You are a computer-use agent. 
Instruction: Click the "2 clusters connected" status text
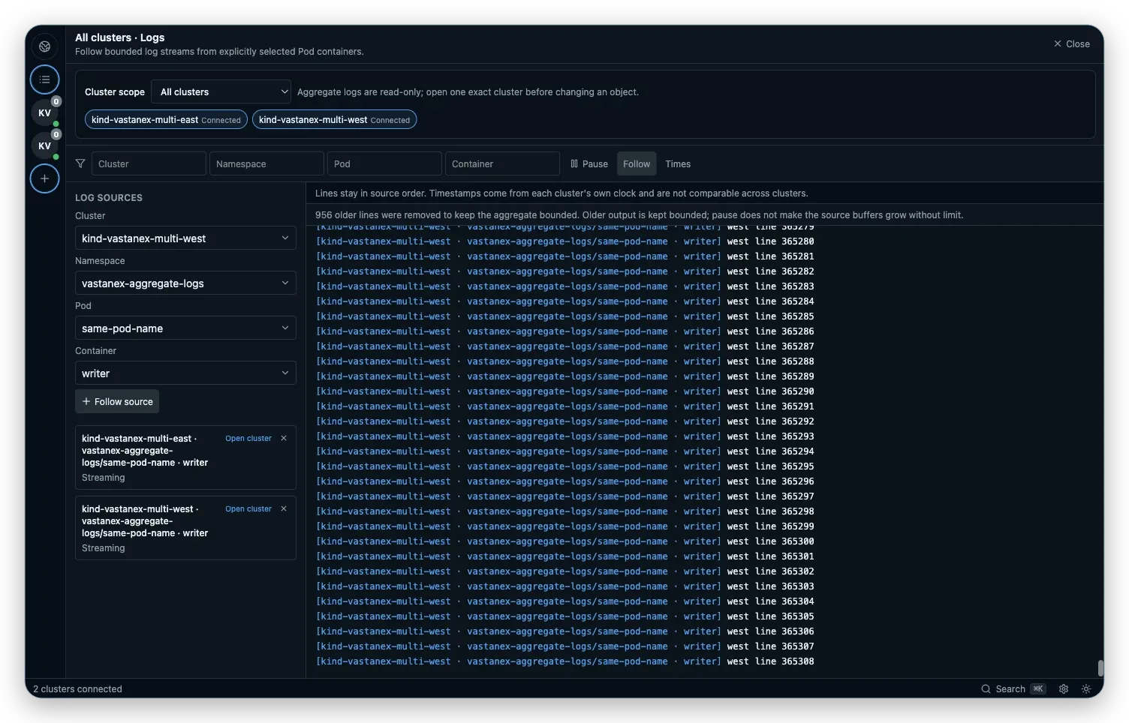(x=77, y=688)
